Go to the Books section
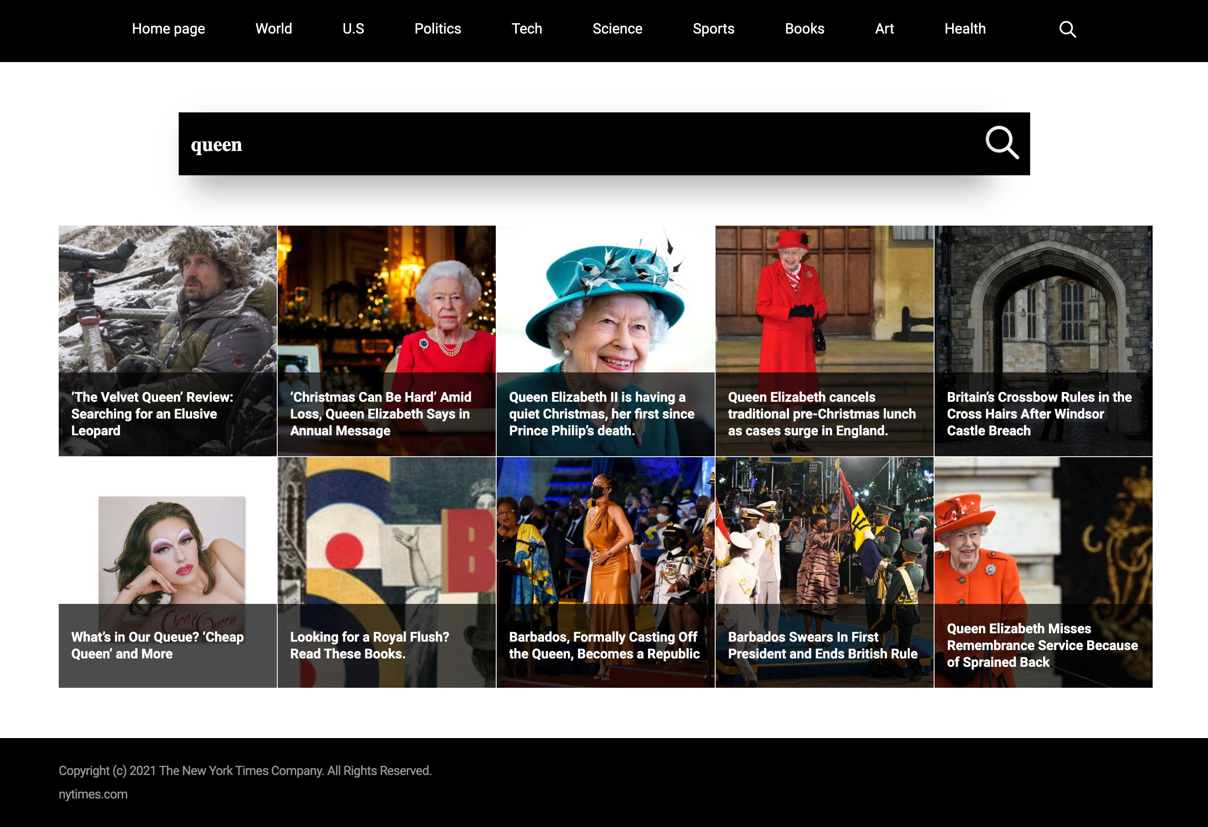The width and height of the screenshot is (1208, 827). point(804,29)
